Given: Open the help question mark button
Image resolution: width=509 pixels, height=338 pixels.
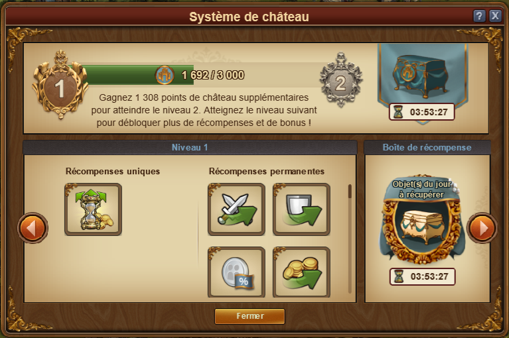Looking at the screenshot, I should pos(479,16).
